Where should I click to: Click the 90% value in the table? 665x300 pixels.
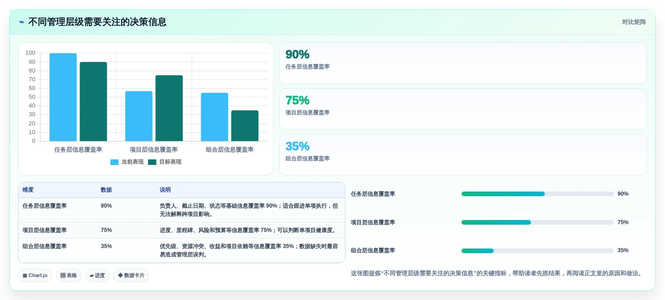[x=106, y=206]
